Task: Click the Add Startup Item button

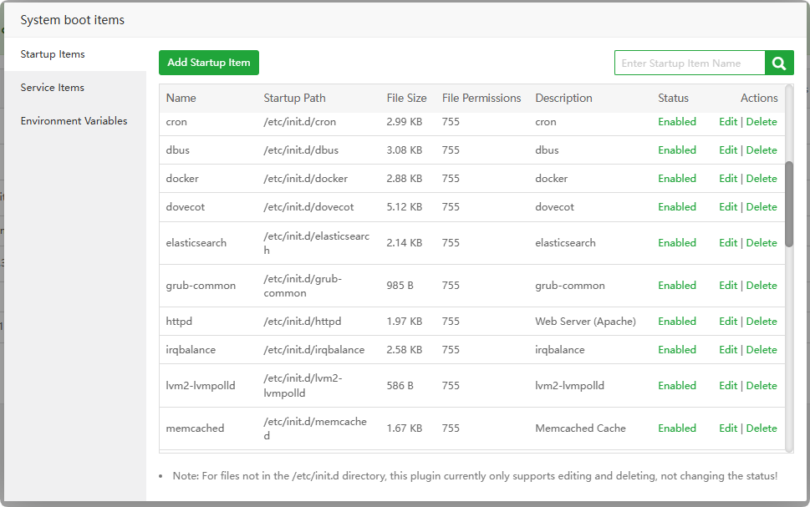Action: point(209,63)
